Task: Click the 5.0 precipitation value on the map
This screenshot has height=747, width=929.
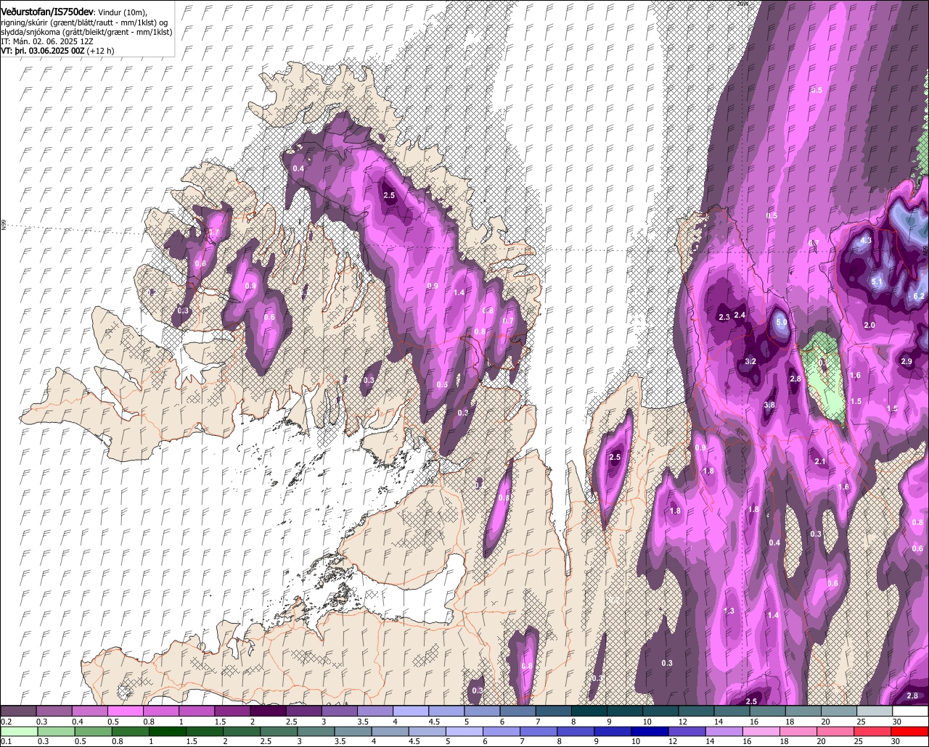Action: [782, 322]
